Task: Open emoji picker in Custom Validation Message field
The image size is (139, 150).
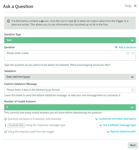Action: tap(133, 90)
